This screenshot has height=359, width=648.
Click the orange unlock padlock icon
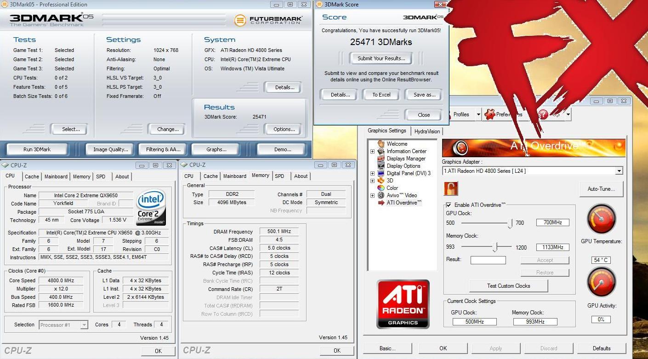pos(451,188)
